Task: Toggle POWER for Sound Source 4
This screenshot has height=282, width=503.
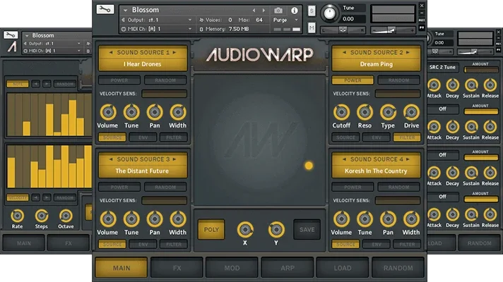Action: (x=353, y=188)
